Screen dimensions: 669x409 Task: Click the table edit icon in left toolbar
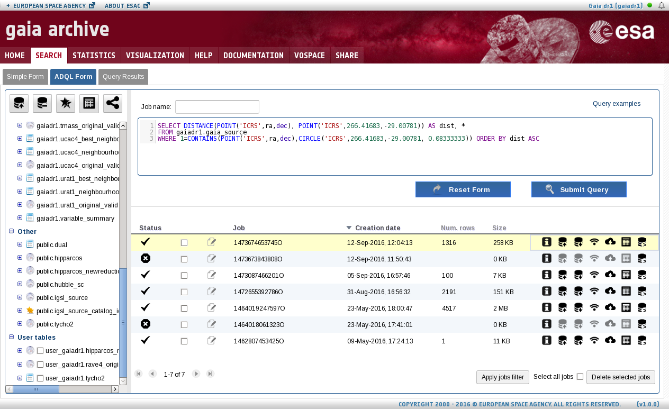point(89,103)
